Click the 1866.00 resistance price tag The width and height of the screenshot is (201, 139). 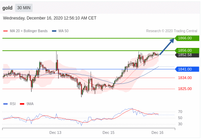(x=187, y=38)
